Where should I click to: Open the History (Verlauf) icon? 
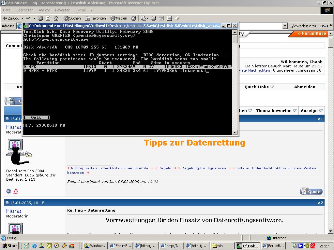pos(134,18)
